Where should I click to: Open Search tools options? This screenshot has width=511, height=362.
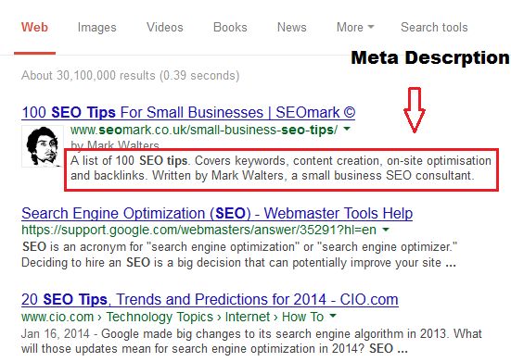pos(434,28)
